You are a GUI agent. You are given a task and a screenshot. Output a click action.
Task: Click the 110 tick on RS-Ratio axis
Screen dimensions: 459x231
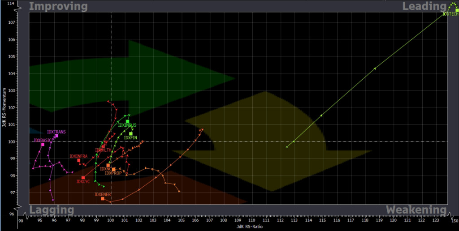tap(252, 220)
